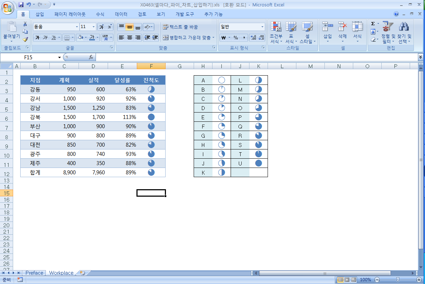Click the Sort and Filter (정렬 및 필터) icon
The image size is (425, 284).
[x=388, y=33]
